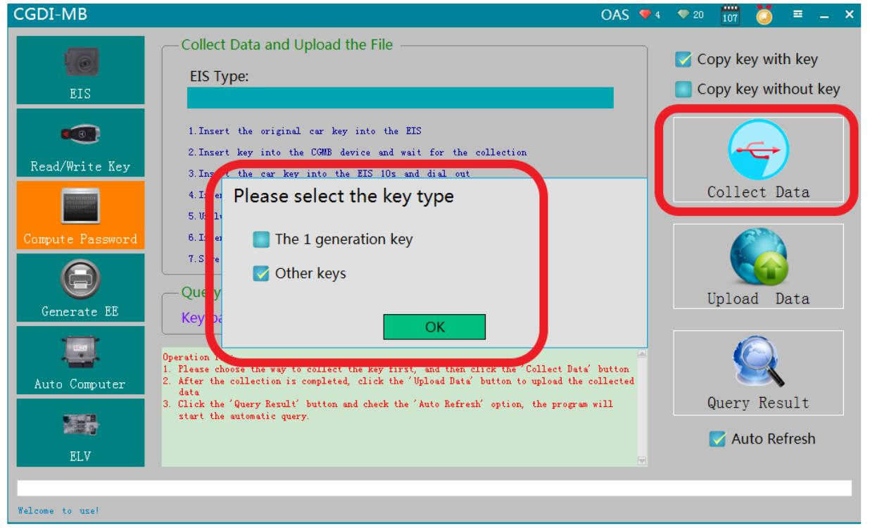Screen dimensions: 870x528
Task: Click the scrollbar down arrow in operation log
Action: point(641,461)
